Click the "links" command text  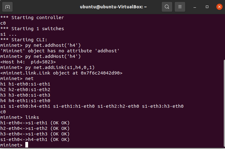tap(32, 117)
